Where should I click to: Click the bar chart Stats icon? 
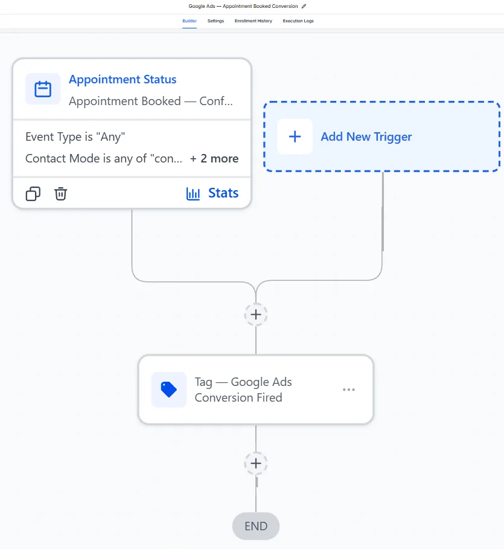click(x=193, y=194)
